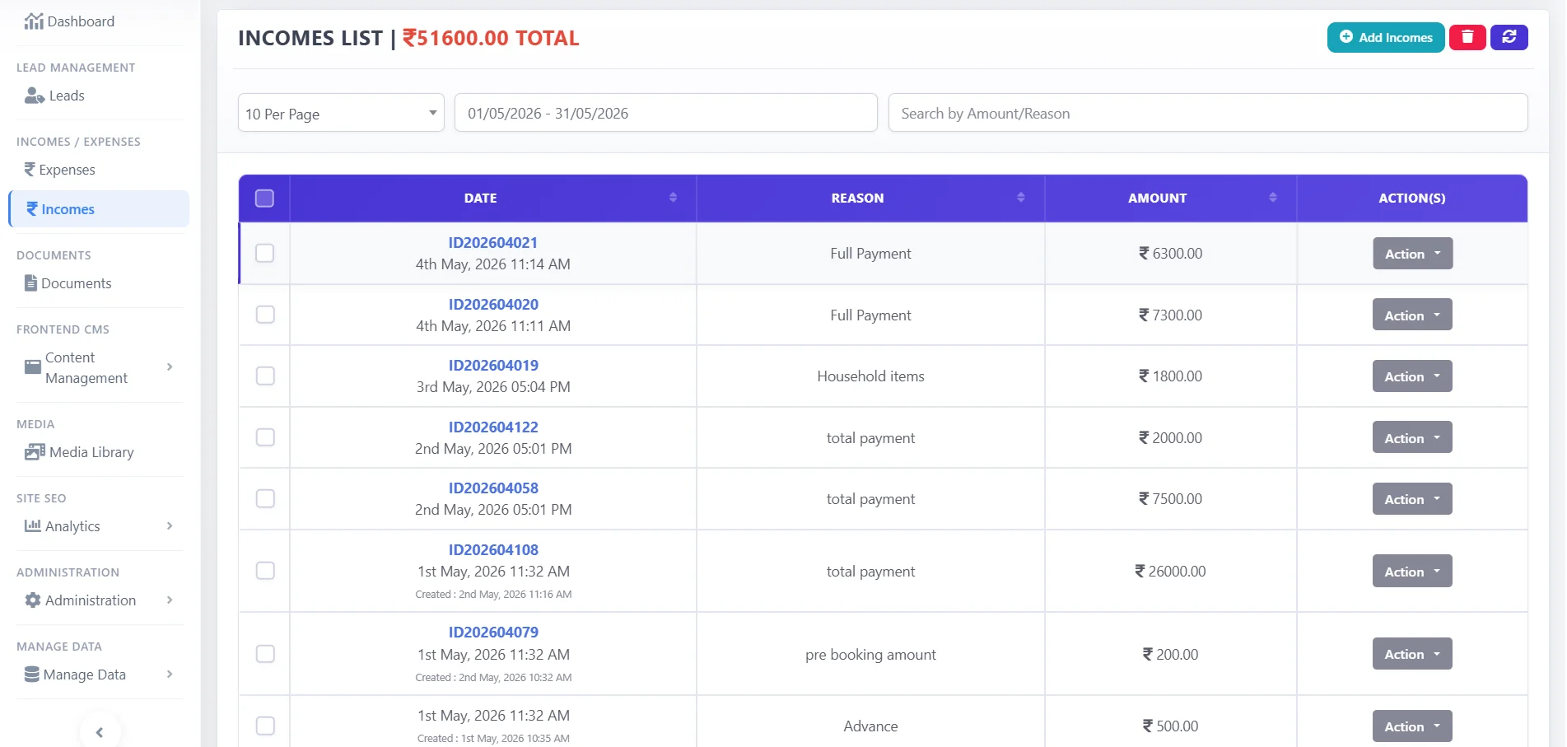Check the row for ID202604079
This screenshot has width=1567, height=747.
click(x=265, y=654)
